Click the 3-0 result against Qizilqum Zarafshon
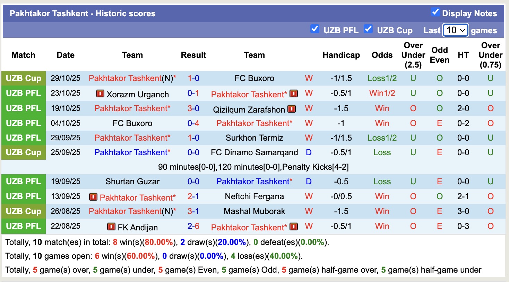Screen dimensions: 509x282 pyautogui.click(x=193, y=108)
